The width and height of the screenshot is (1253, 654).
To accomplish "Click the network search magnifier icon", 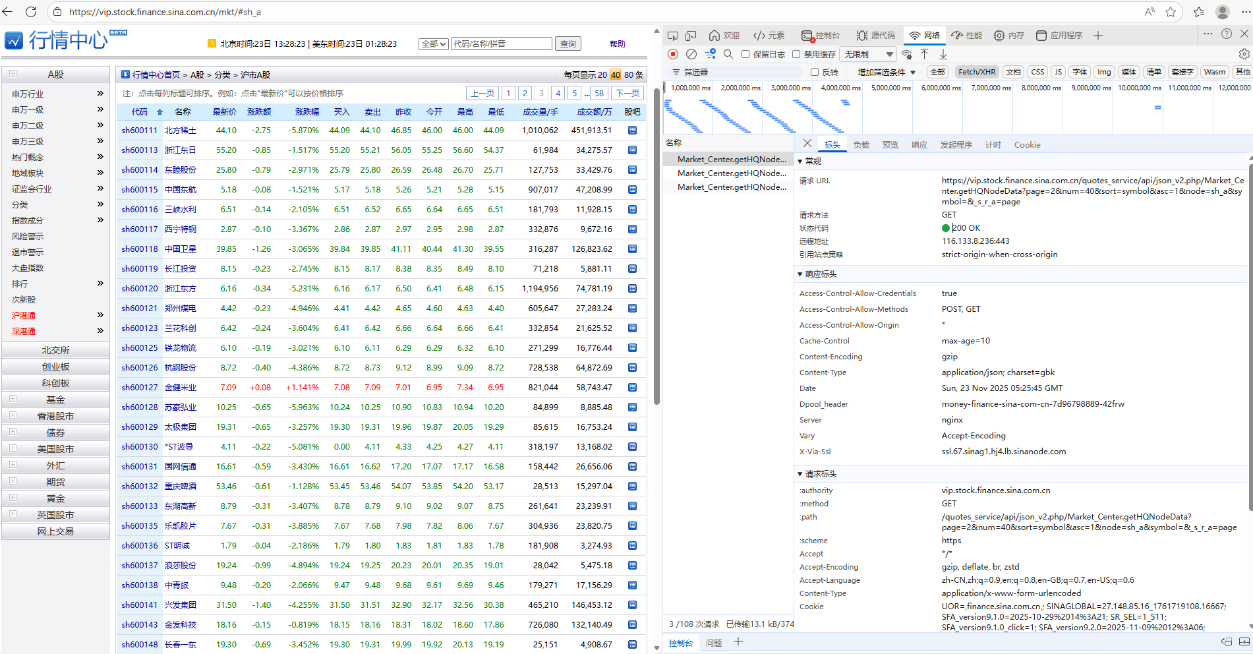I will pos(728,54).
